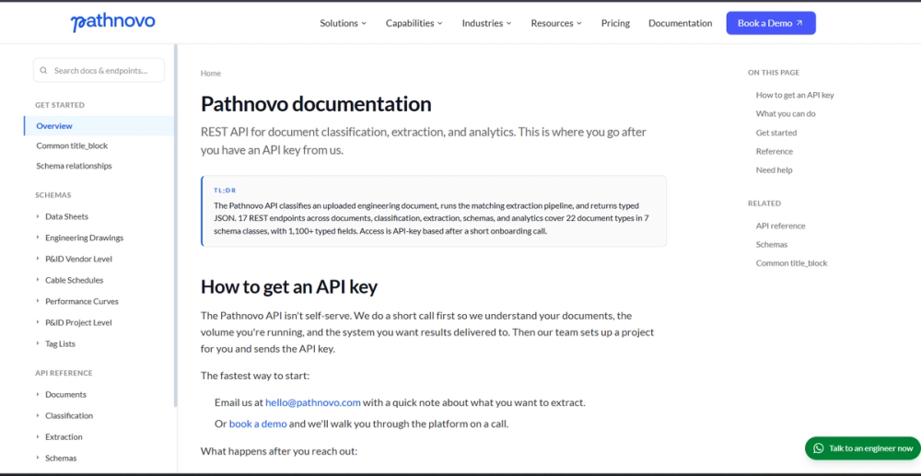This screenshot has height=476, width=921.
Task: Click the TL;DR label
Action: coord(225,191)
